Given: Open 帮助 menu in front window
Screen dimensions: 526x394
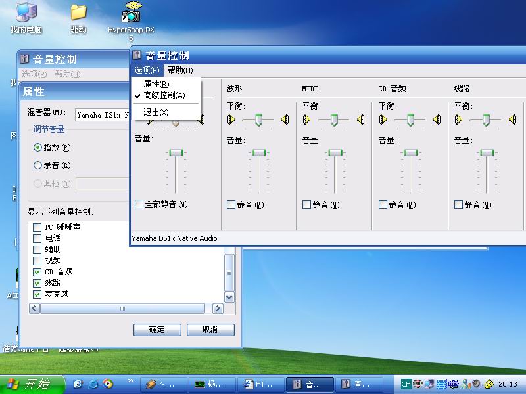Looking at the screenshot, I should coord(179,70).
